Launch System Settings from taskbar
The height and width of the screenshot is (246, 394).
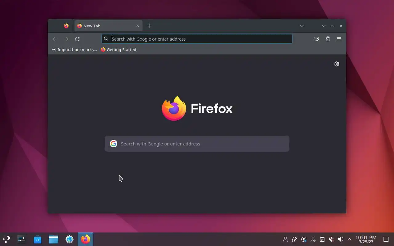point(22,239)
